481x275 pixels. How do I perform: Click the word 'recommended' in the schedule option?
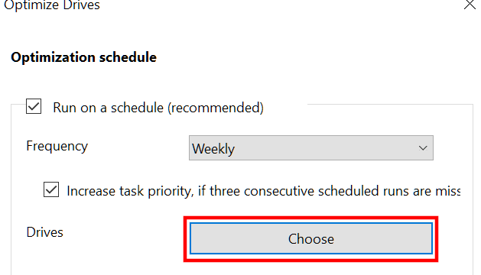click(216, 108)
